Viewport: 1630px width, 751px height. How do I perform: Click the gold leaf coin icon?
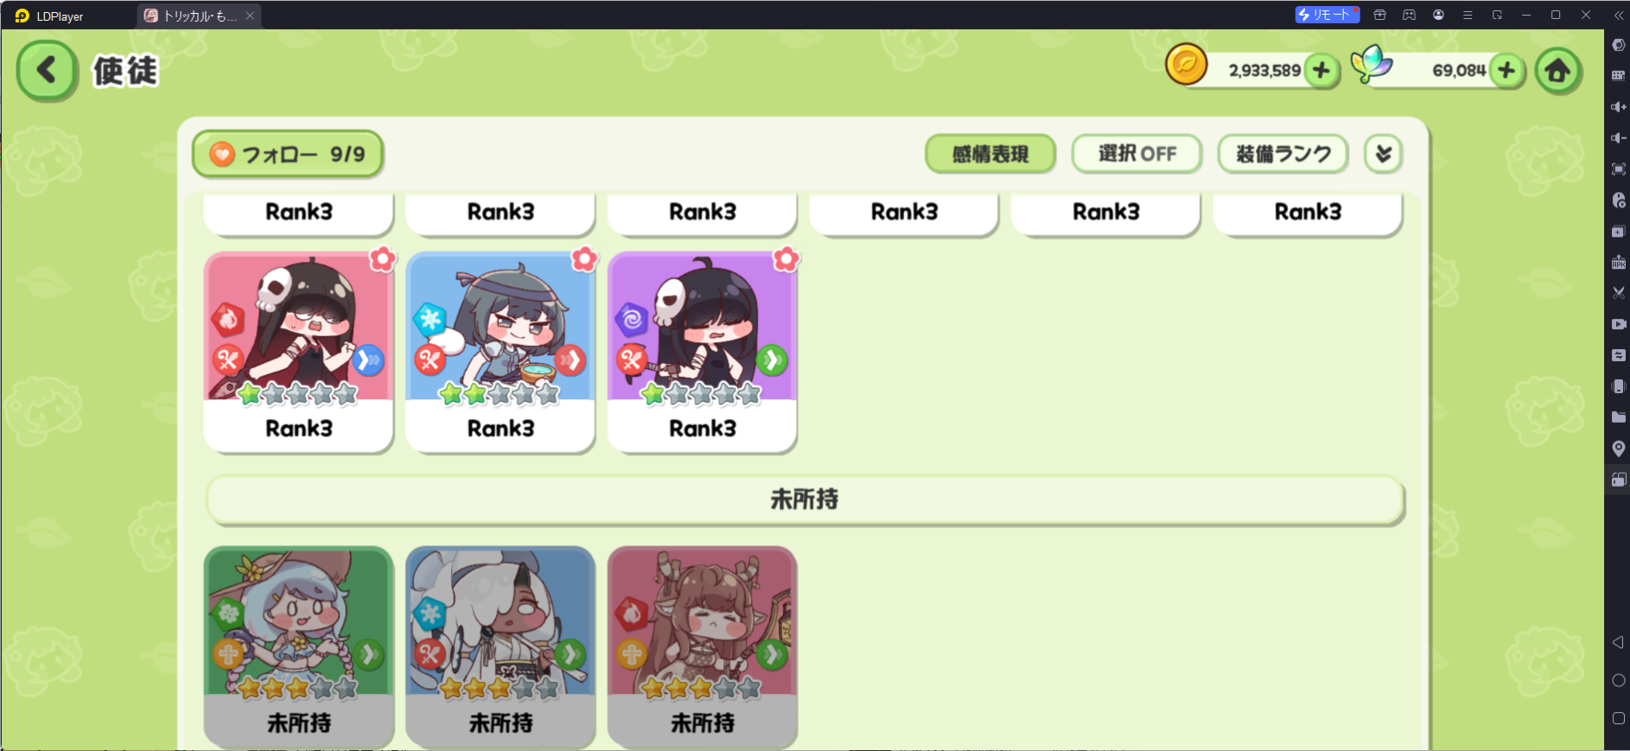[x=1187, y=65]
